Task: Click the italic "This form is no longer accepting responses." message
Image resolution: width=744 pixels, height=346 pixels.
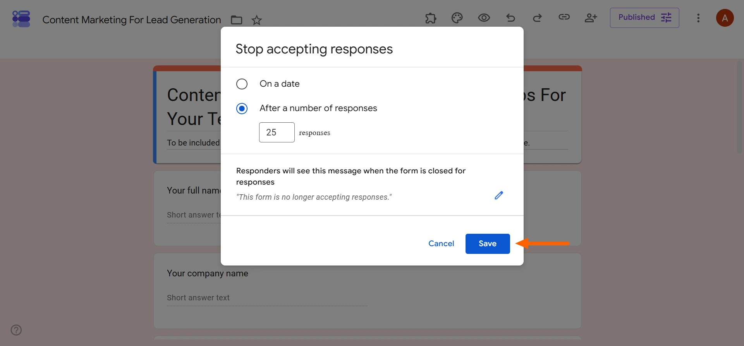Action: tap(314, 197)
